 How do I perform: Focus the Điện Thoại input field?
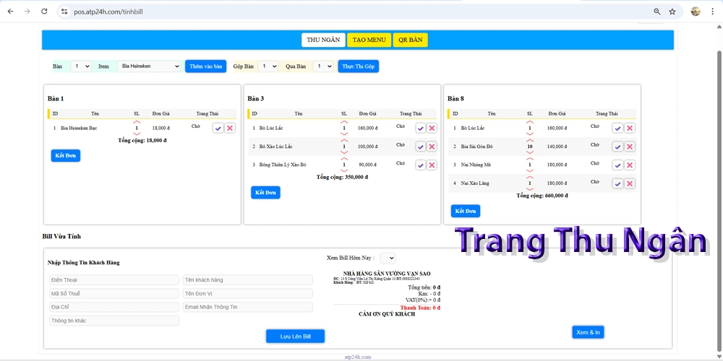coord(114,280)
